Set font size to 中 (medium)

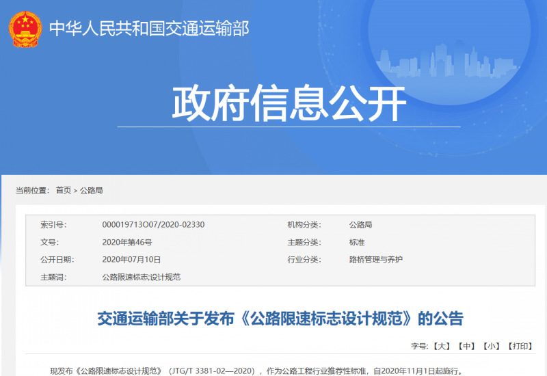(x=466, y=347)
